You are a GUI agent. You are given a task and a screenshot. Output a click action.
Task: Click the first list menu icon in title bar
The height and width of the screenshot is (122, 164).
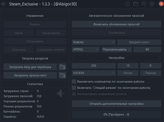pos(144,4)
